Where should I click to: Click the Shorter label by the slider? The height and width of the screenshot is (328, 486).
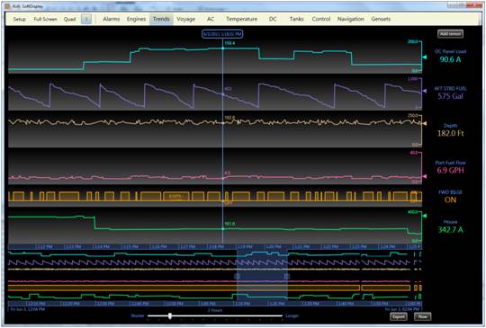tap(138, 316)
